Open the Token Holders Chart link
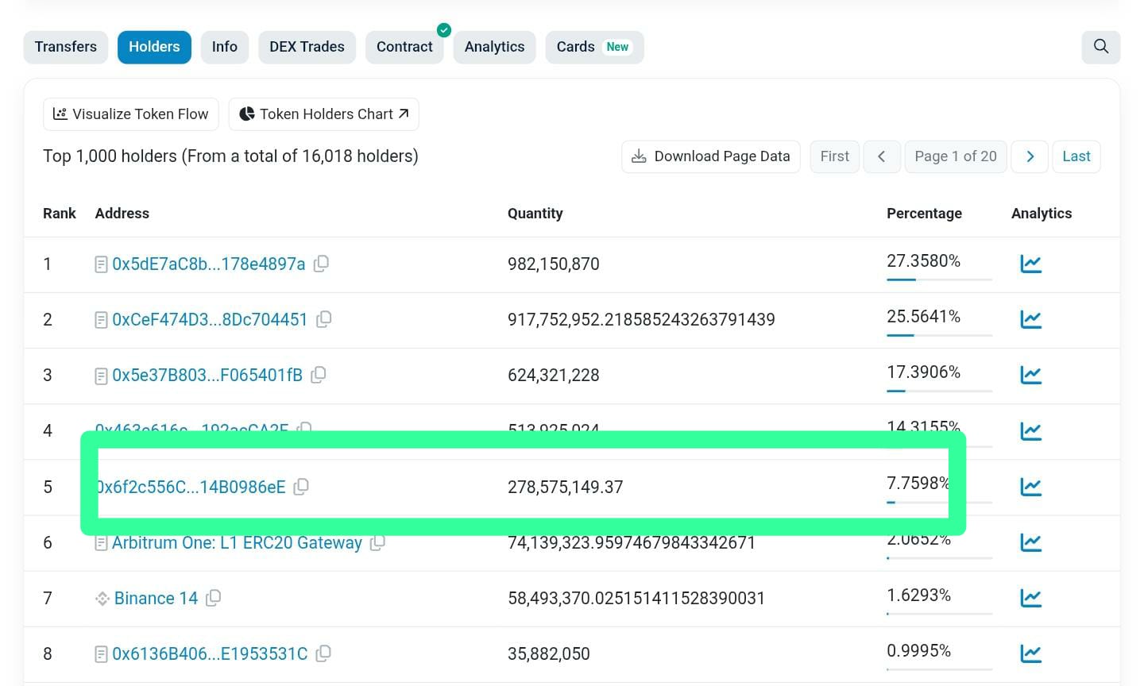 (323, 114)
